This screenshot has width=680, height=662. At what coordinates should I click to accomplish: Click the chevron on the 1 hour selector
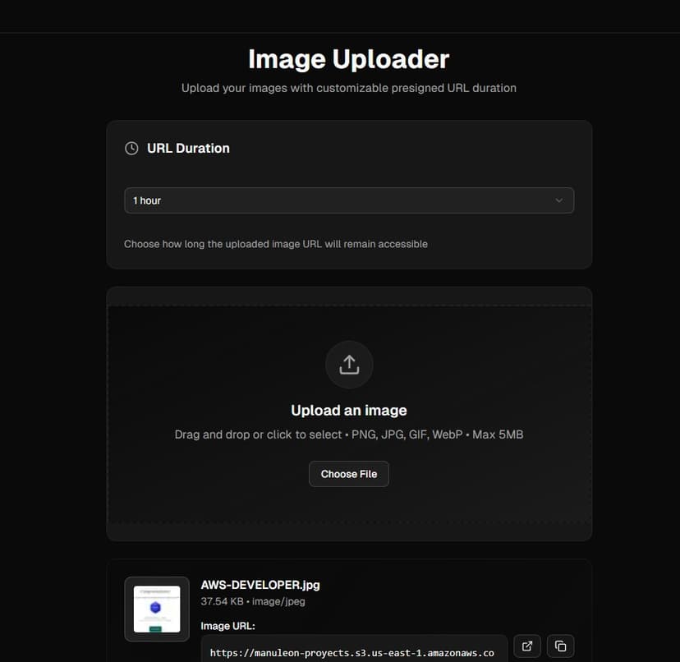[558, 200]
